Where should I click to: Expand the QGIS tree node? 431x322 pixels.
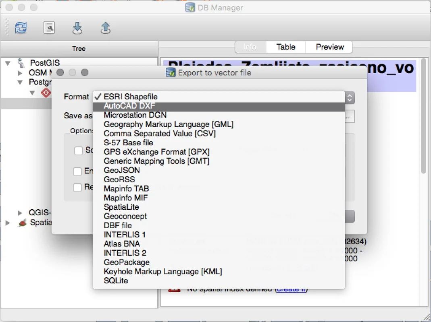20,213
